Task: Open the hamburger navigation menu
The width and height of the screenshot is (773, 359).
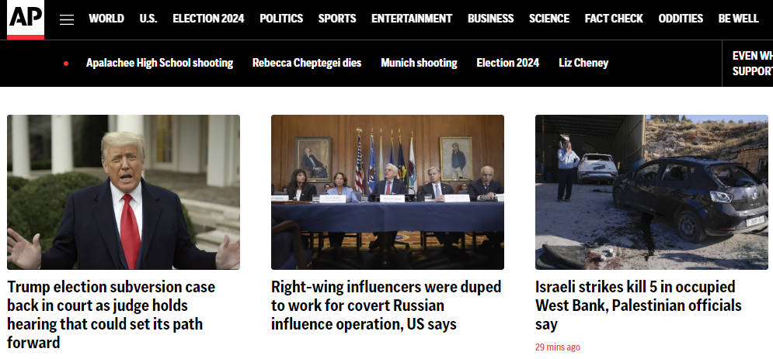Action: [67, 19]
